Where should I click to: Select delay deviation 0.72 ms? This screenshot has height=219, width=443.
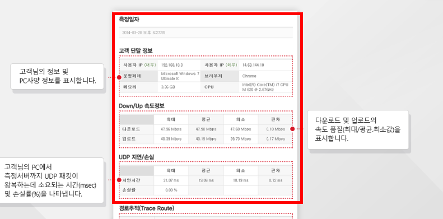tap(276, 180)
